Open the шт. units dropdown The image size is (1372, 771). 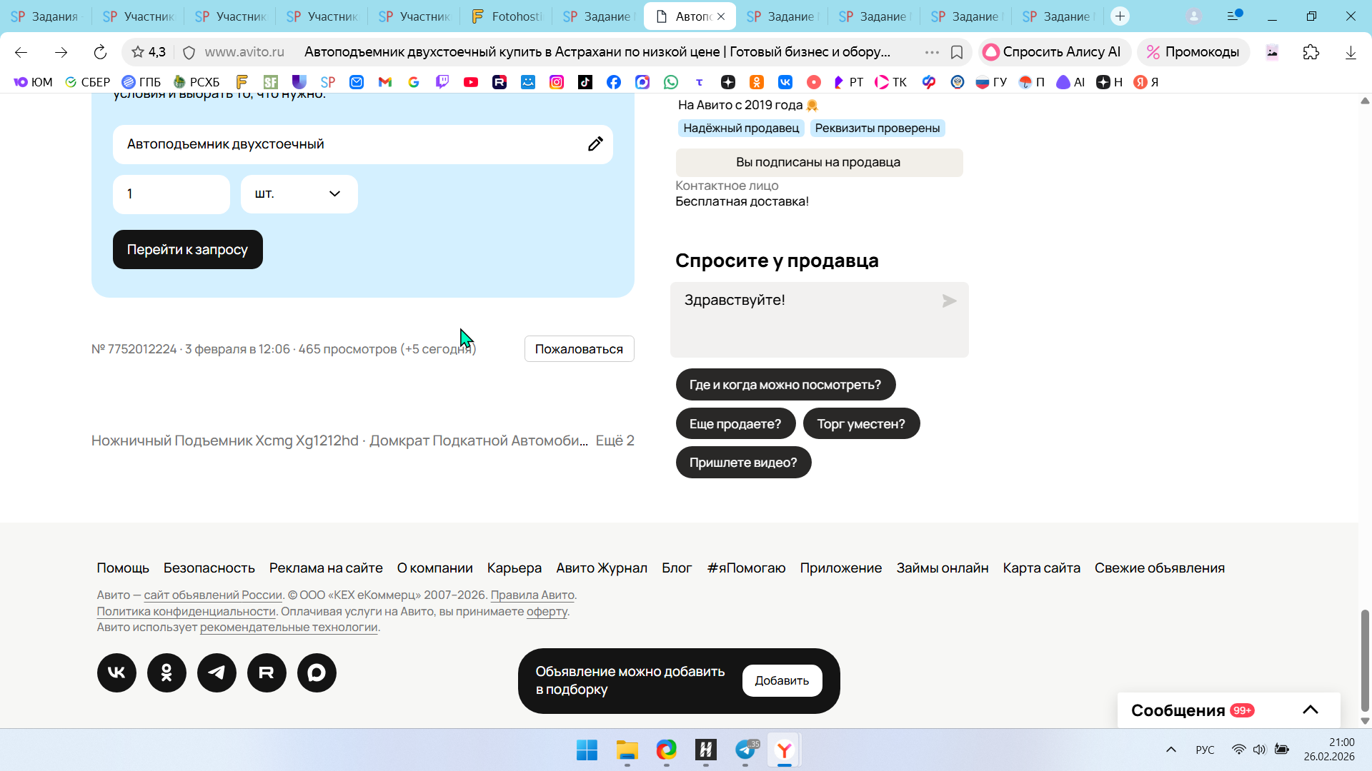pyautogui.click(x=299, y=194)
